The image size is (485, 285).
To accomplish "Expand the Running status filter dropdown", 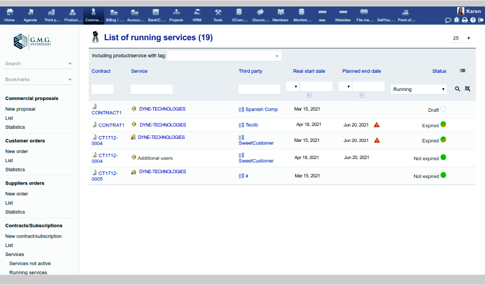I will (x=418, y=89).
